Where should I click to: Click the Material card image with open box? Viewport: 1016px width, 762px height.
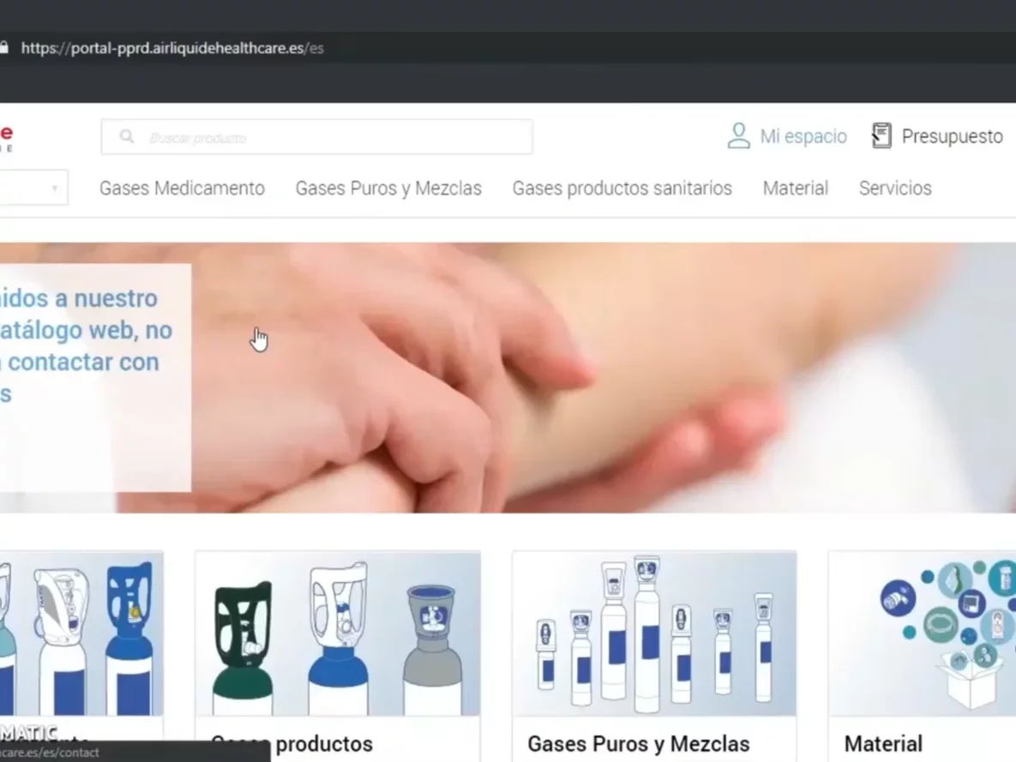click(x=922, y=633)
